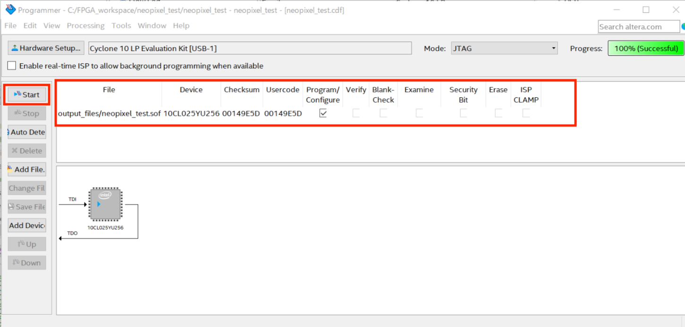Uncheck Program/Configure for neopixel_test.sof
The image size is (685, 327).
323,113
